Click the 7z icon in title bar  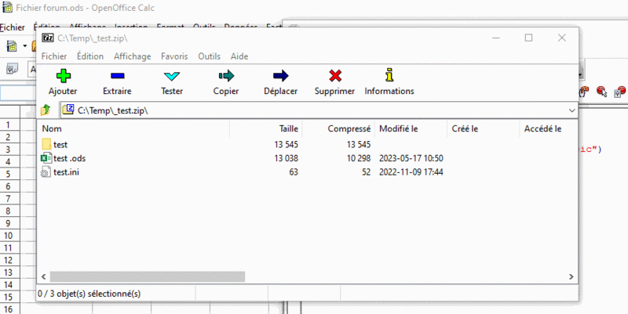48,38
